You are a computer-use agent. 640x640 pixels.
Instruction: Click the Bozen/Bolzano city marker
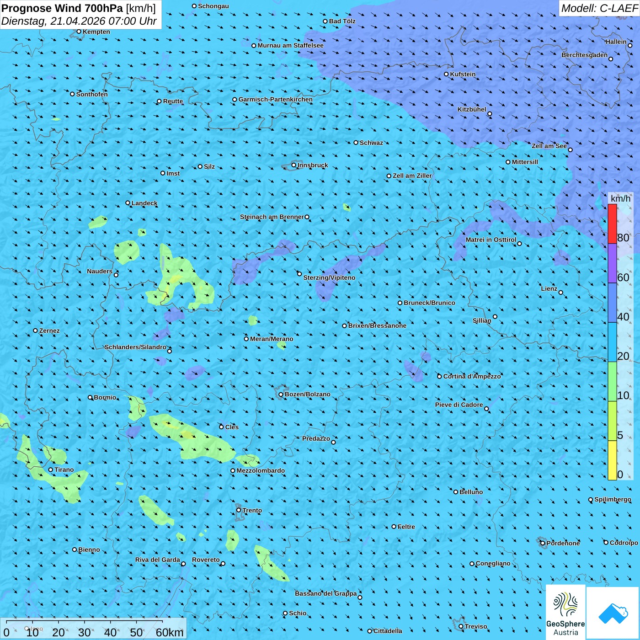coord(281,394)
